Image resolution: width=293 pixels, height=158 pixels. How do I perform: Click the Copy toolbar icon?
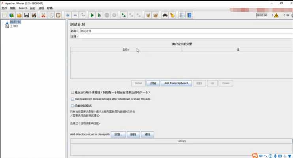[51, 15]
